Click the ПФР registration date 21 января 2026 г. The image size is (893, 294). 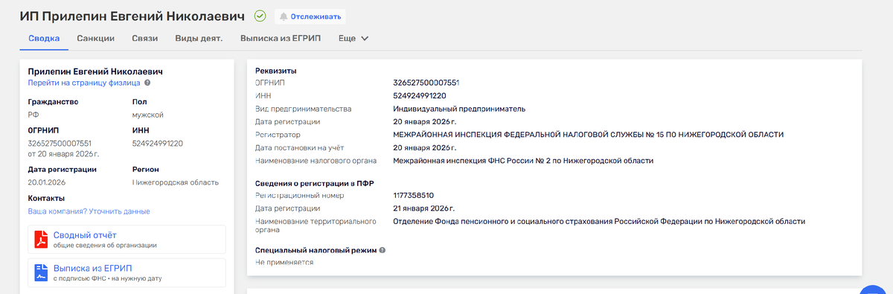click(x=424, y=208)
